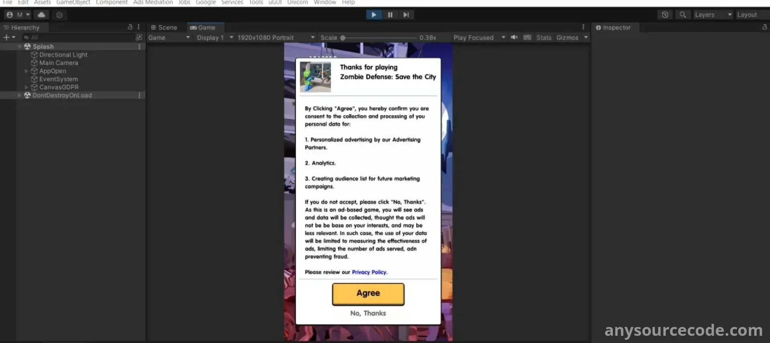This screenshot has width=770, height=343.
Task: Open the Ads Mediation menu
Action: click(153, 2)
